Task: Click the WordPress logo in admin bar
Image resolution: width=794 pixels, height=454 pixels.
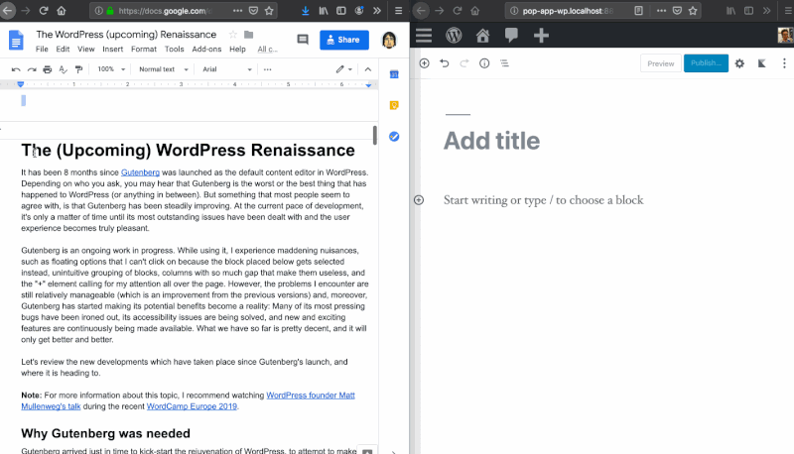Action: pyautogui.click(x=454, y=36)
